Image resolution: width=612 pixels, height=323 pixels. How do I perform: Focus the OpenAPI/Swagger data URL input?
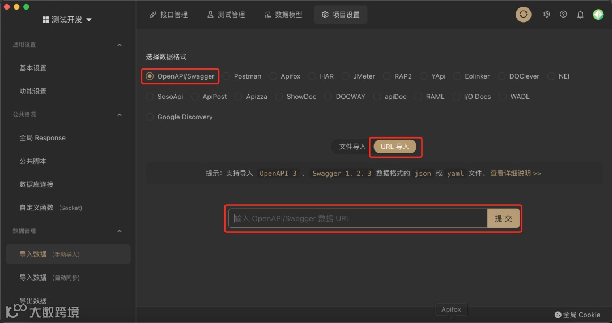click(x=358, y=218)
